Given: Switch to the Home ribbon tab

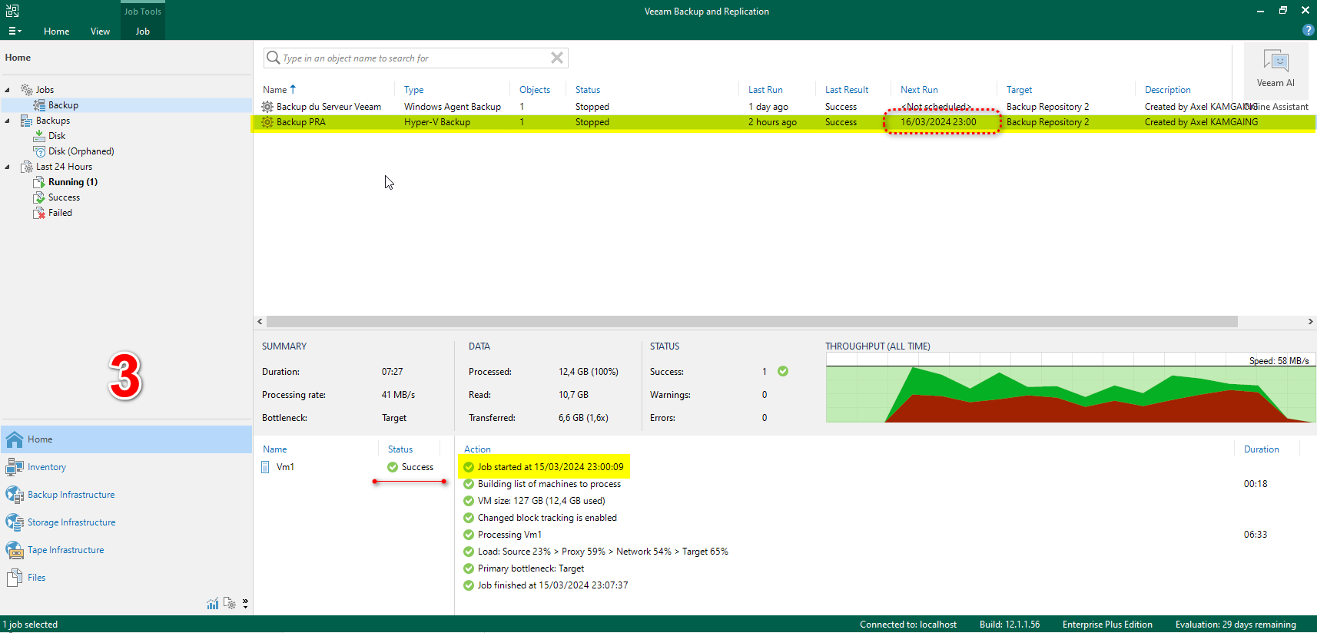Looking at the screenshot, I should [57, 31].
